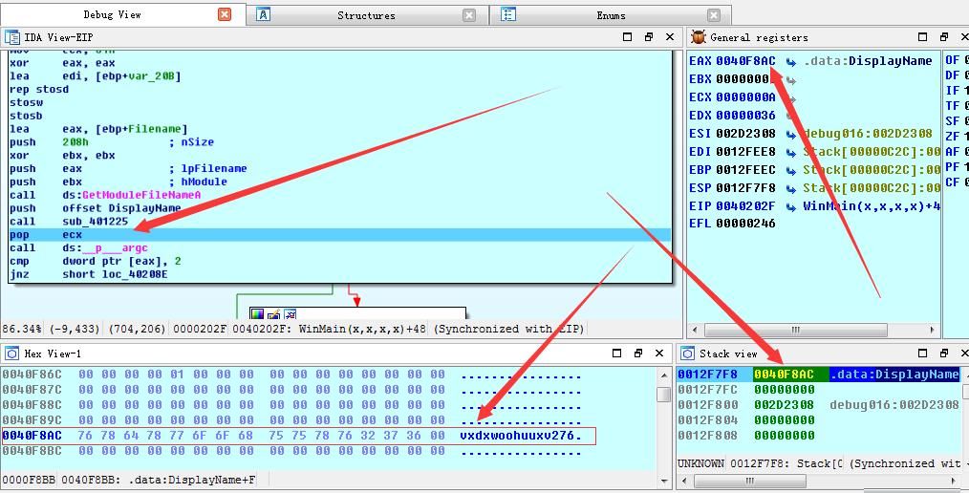Select stack row 0012F800 value 002D2308

tap(784, 405)
